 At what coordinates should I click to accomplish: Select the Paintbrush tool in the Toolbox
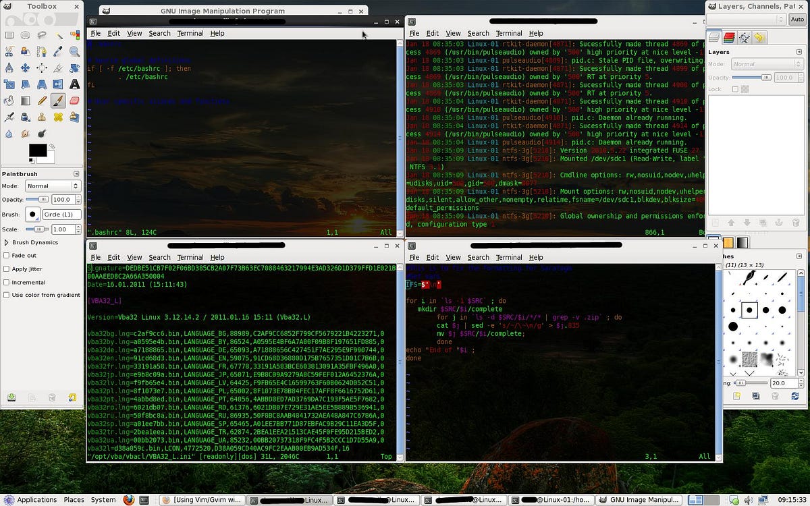[57, 100]
